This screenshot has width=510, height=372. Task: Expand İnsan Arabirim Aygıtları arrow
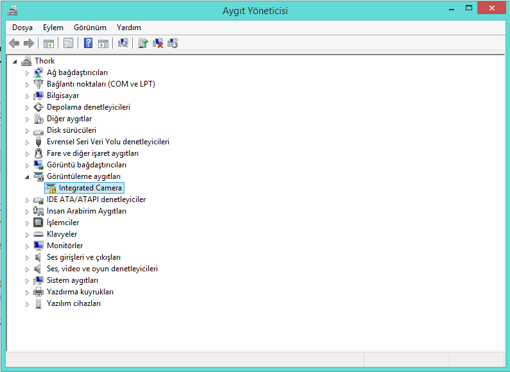[x=28, y=212]
